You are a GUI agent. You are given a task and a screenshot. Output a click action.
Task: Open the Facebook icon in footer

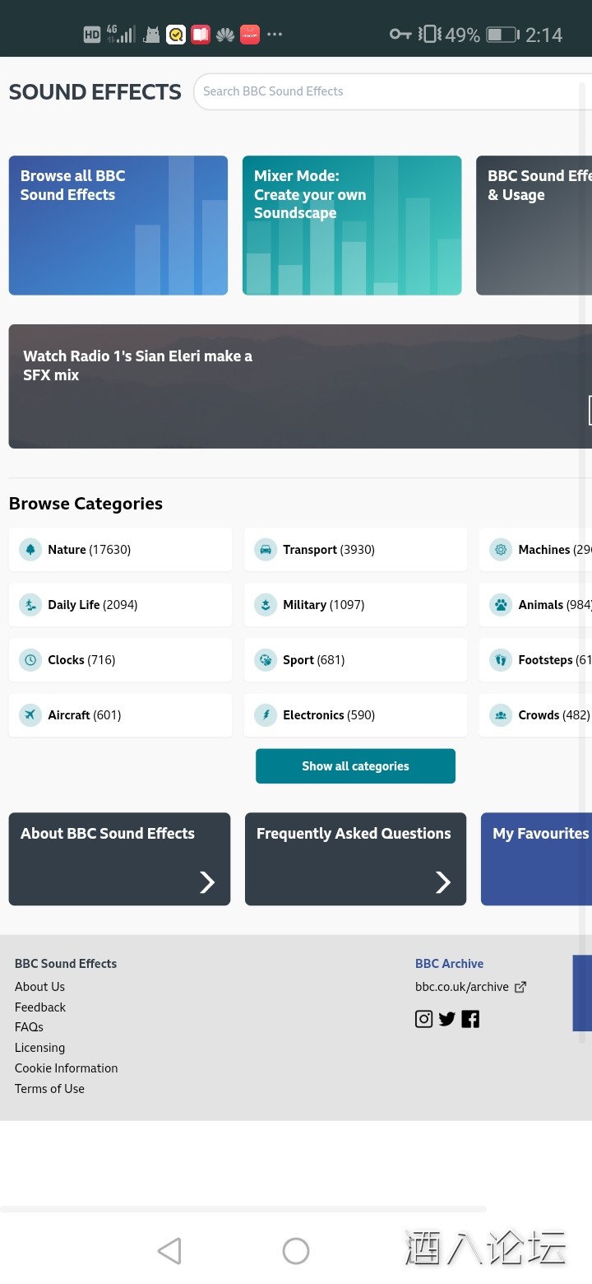click(x=470, y=1019)
